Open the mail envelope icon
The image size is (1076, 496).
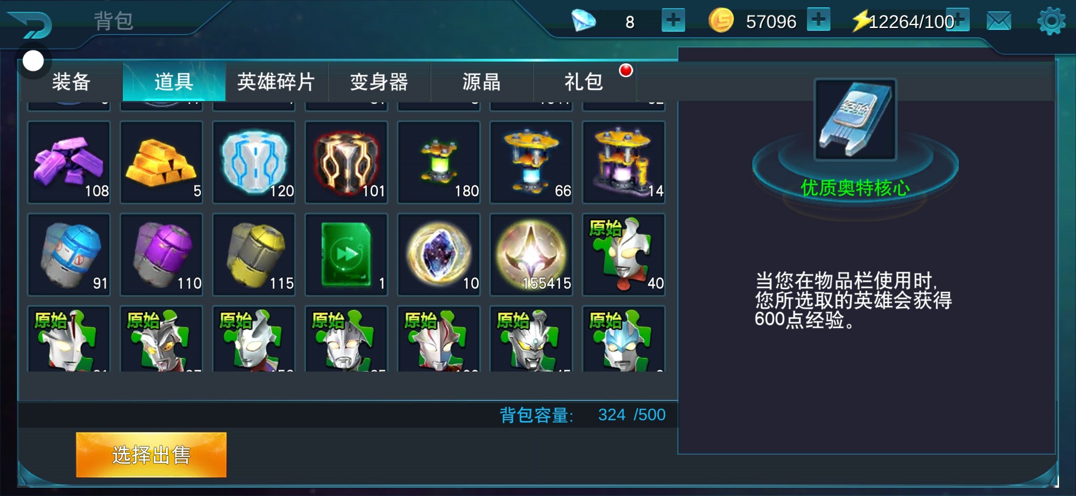pos(999,21)
